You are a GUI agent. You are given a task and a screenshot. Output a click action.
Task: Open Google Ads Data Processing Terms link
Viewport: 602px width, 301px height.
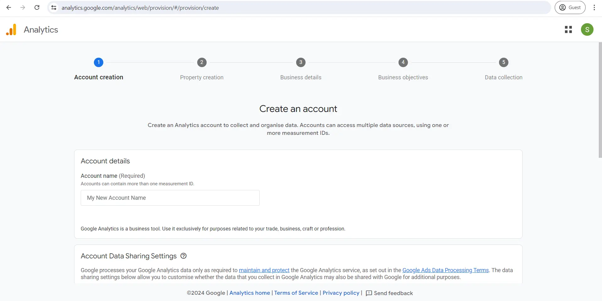click(446, 270)
